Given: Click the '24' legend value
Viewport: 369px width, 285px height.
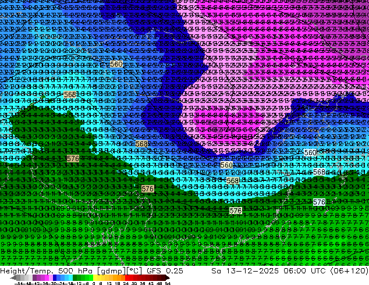Looking at the screenshot, I should point(126,283).
